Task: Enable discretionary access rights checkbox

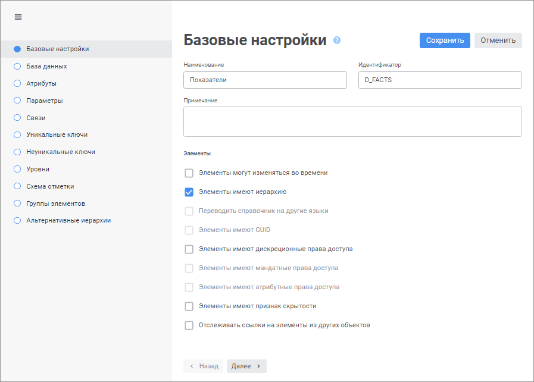Action: click(x=189, y=249)
